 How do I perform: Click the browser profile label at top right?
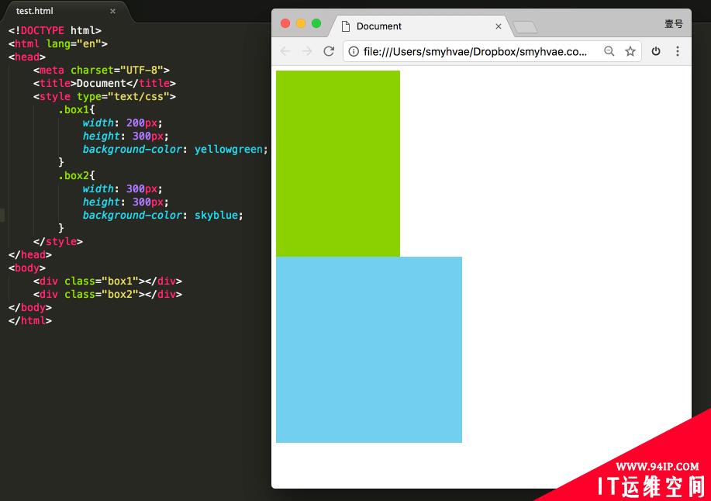tap(673, 23)
